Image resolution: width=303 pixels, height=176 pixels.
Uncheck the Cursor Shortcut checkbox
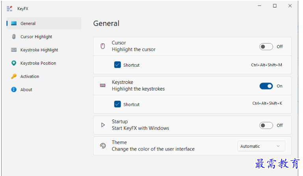(x=117, y=65)
